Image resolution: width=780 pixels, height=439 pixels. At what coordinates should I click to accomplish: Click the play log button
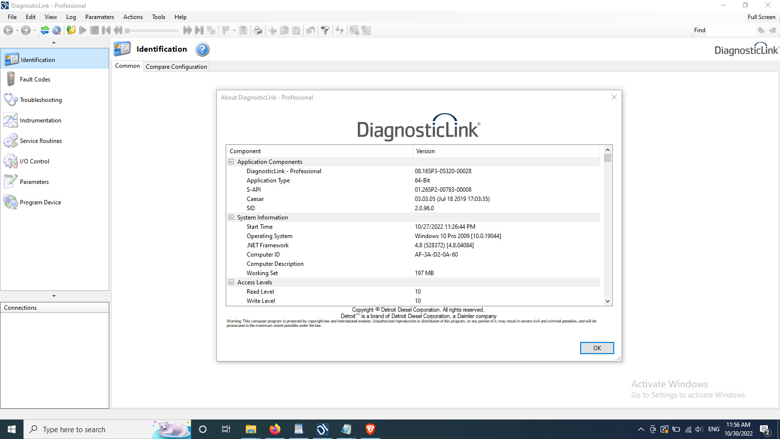pyautogui.click(x=83, y=30)
